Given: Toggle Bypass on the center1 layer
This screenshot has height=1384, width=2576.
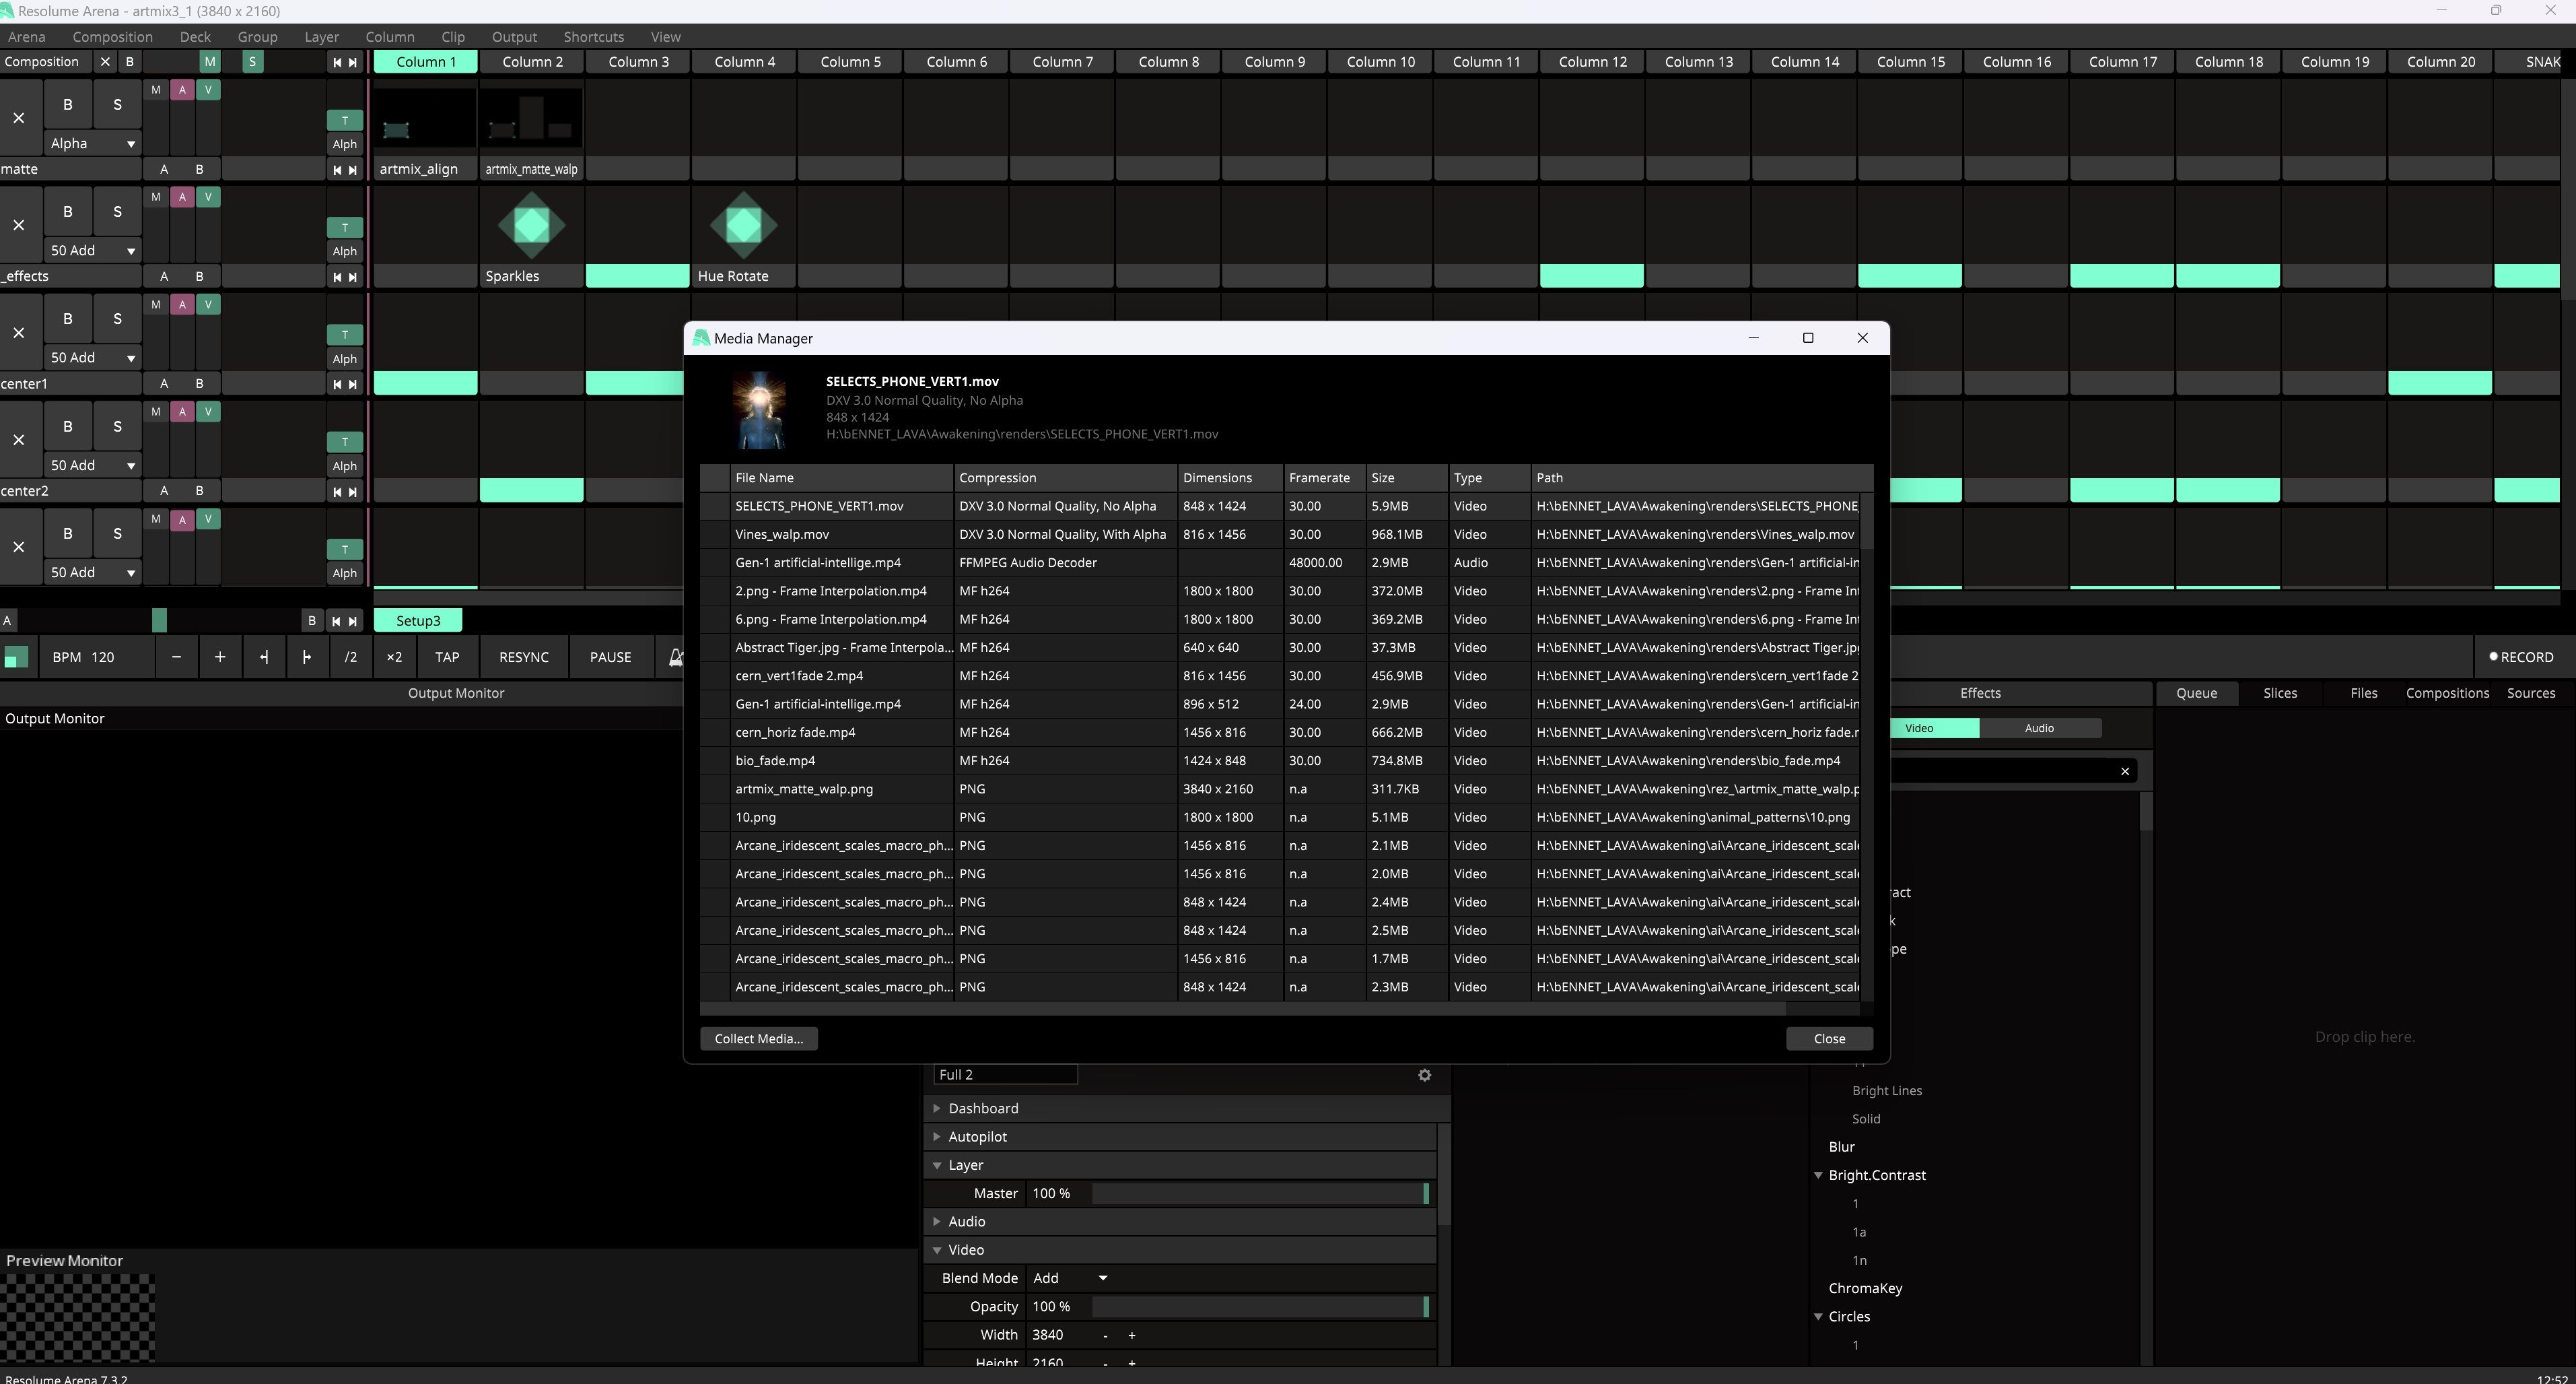Looking at the screenshot, I should click(68, 319).
